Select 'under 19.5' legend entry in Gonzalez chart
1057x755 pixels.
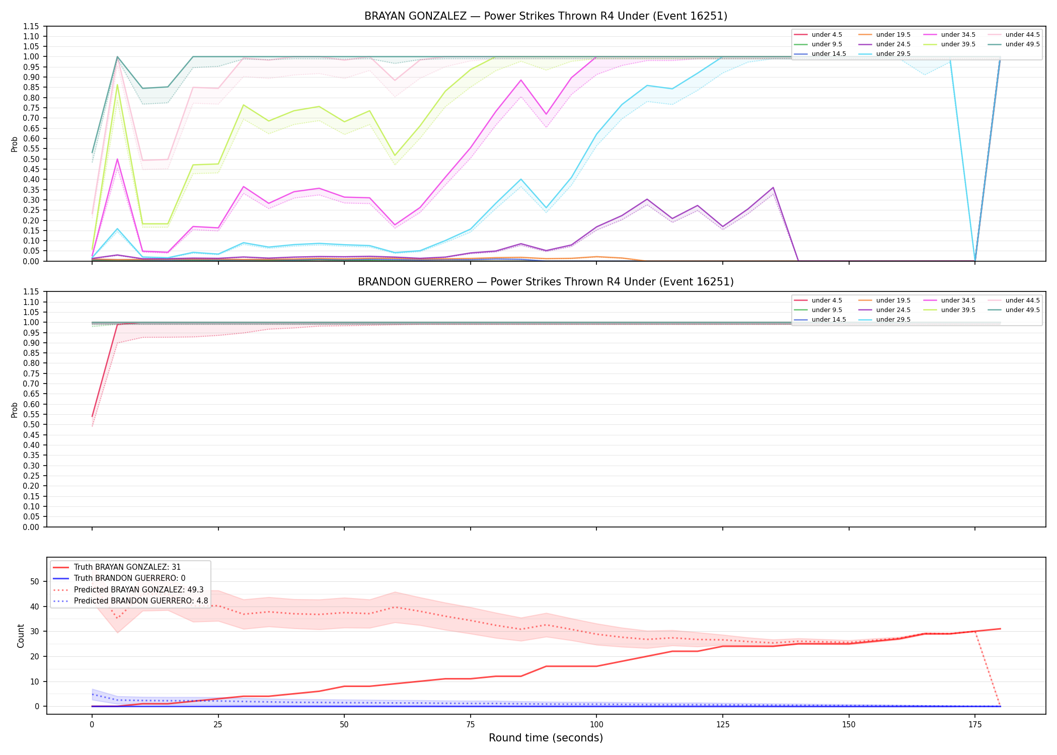pos(884,35)
